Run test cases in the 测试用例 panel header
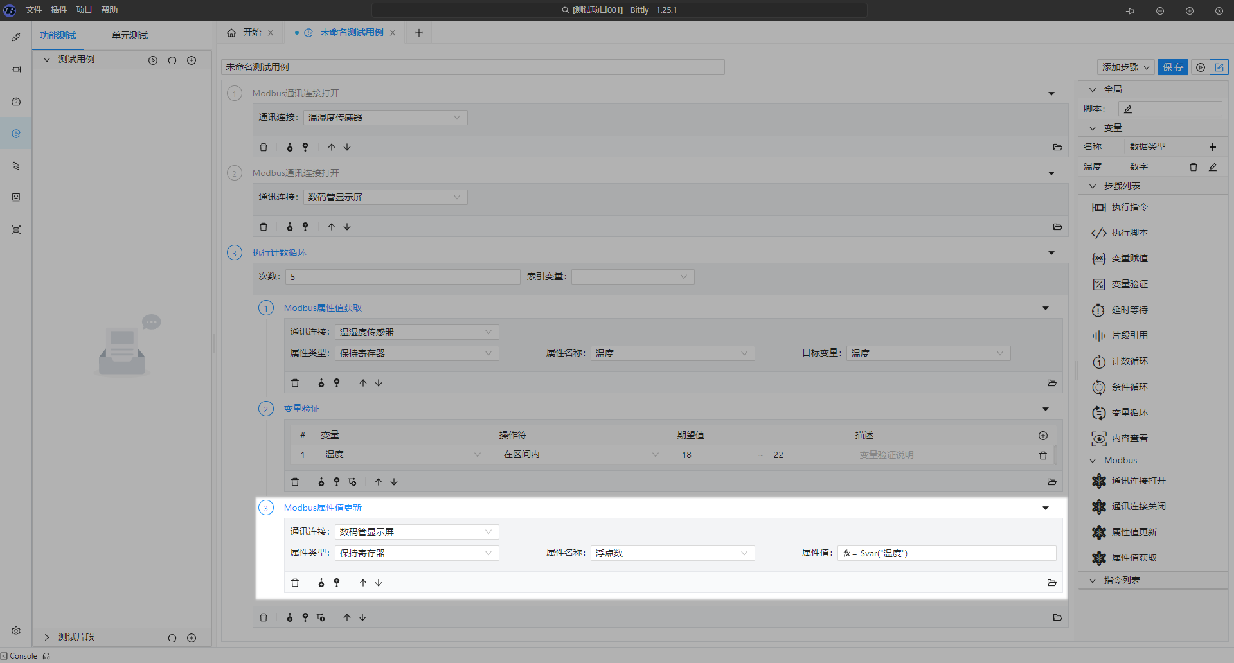Screen dimensions: 1234x663 click(x=153, y=60)
